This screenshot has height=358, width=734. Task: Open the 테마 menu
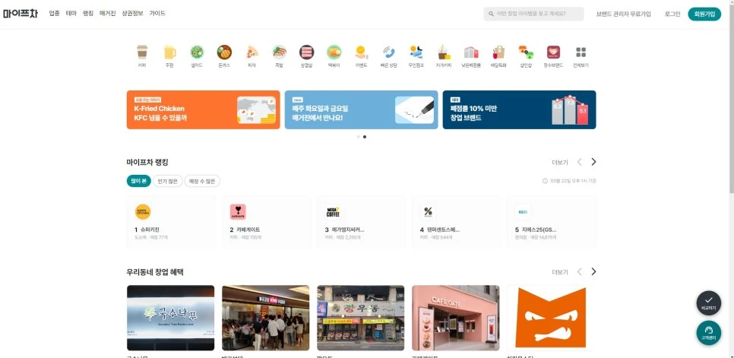point(71,14)
